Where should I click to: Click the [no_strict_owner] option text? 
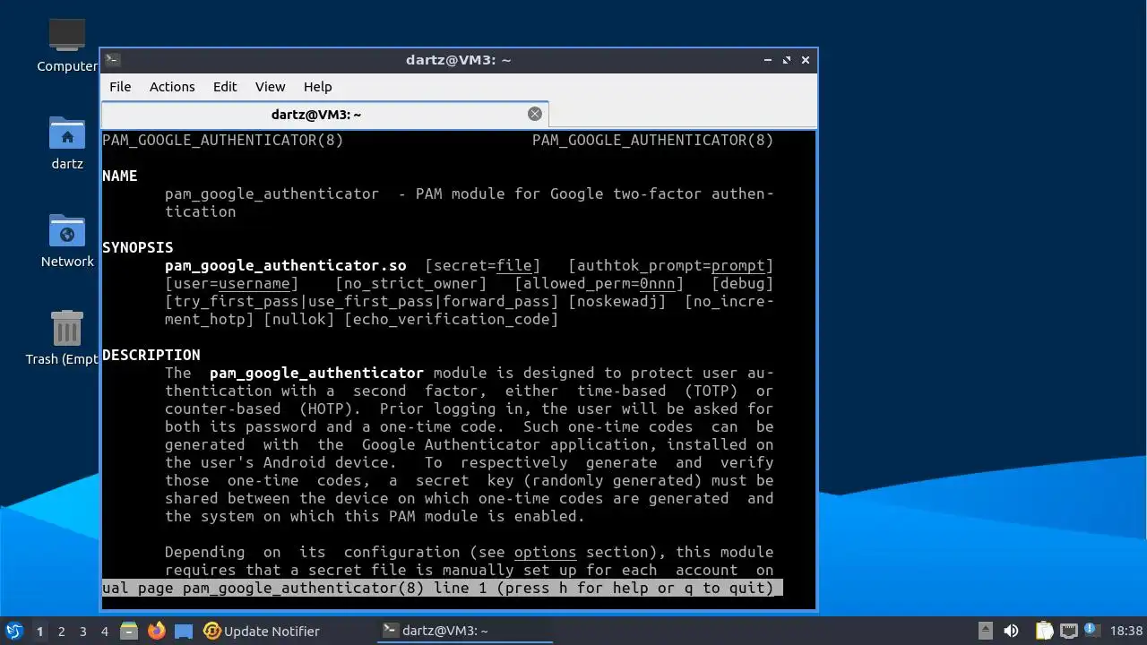[x=411, y=283]
